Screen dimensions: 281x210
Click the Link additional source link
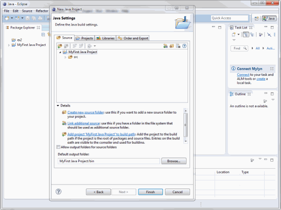83,123
